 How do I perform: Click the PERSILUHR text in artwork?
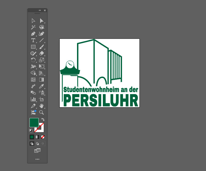point(101,100)
